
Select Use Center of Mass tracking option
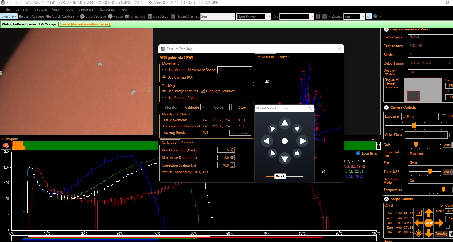164,97
